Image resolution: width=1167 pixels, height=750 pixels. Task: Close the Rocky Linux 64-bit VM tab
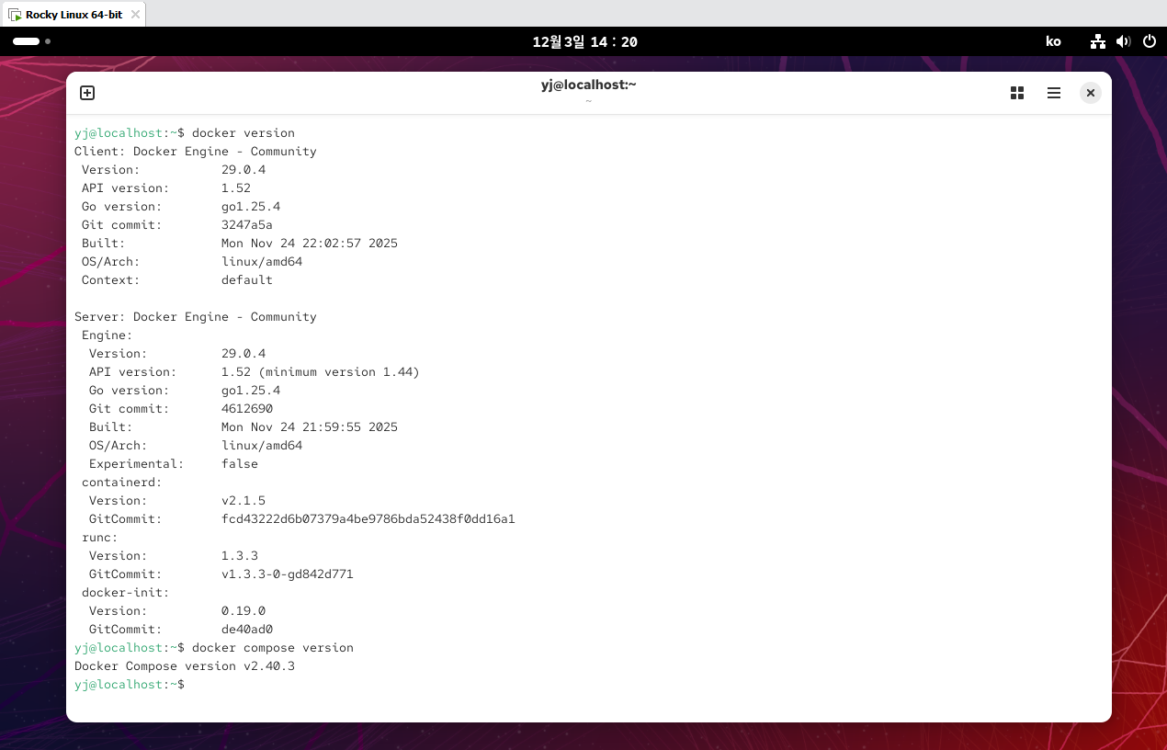pos(135,15)
